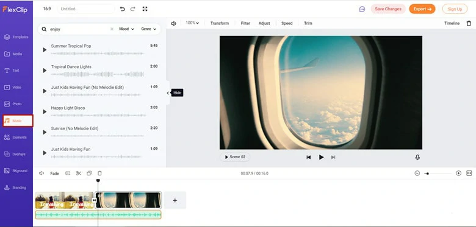Viewport: 476px width, 227px height.
Task: Click the redo arrow icon
Action: click(x=132, y=9)
